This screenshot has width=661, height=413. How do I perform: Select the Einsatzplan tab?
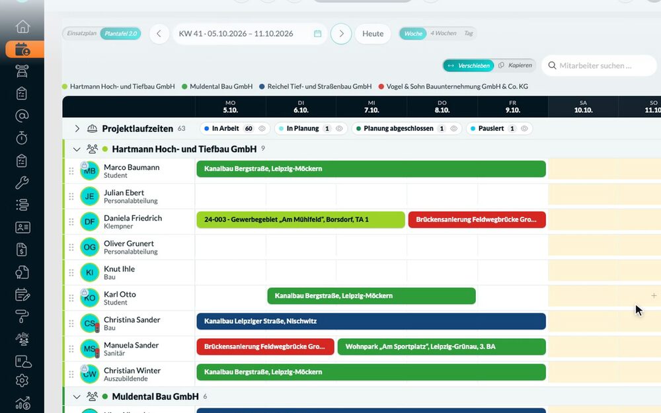81,33
